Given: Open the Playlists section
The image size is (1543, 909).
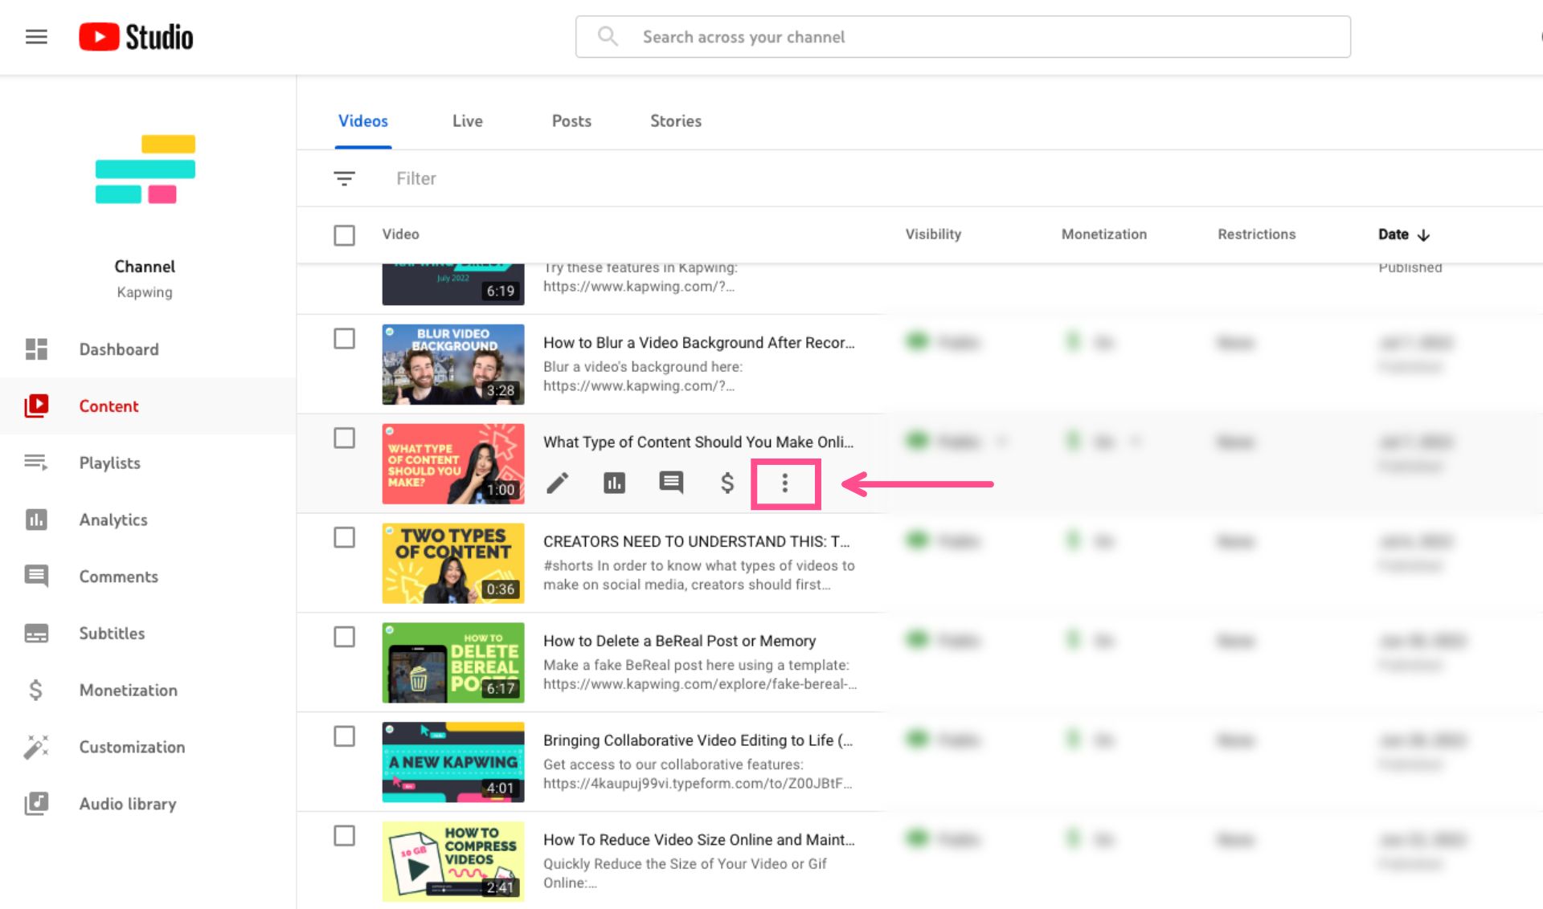Looking at the screenshot, I should (x=109, y=463).
